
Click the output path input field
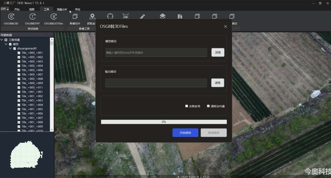click(156, 83)
